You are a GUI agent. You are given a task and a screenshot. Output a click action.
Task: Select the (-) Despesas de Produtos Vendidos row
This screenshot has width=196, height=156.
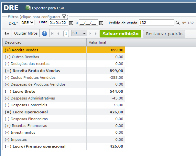(x=64, y=84)
